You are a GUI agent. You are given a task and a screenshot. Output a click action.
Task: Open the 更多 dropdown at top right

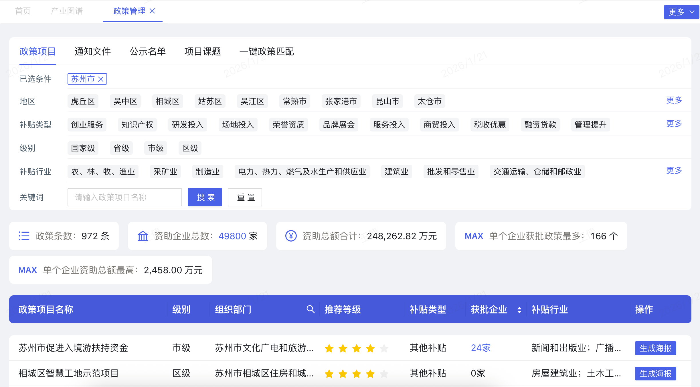click(681, 12)
